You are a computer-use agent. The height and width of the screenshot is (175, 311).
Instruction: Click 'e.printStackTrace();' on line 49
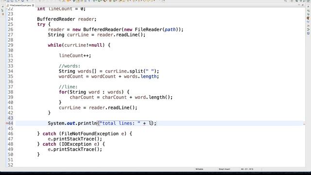click(75, 149)
